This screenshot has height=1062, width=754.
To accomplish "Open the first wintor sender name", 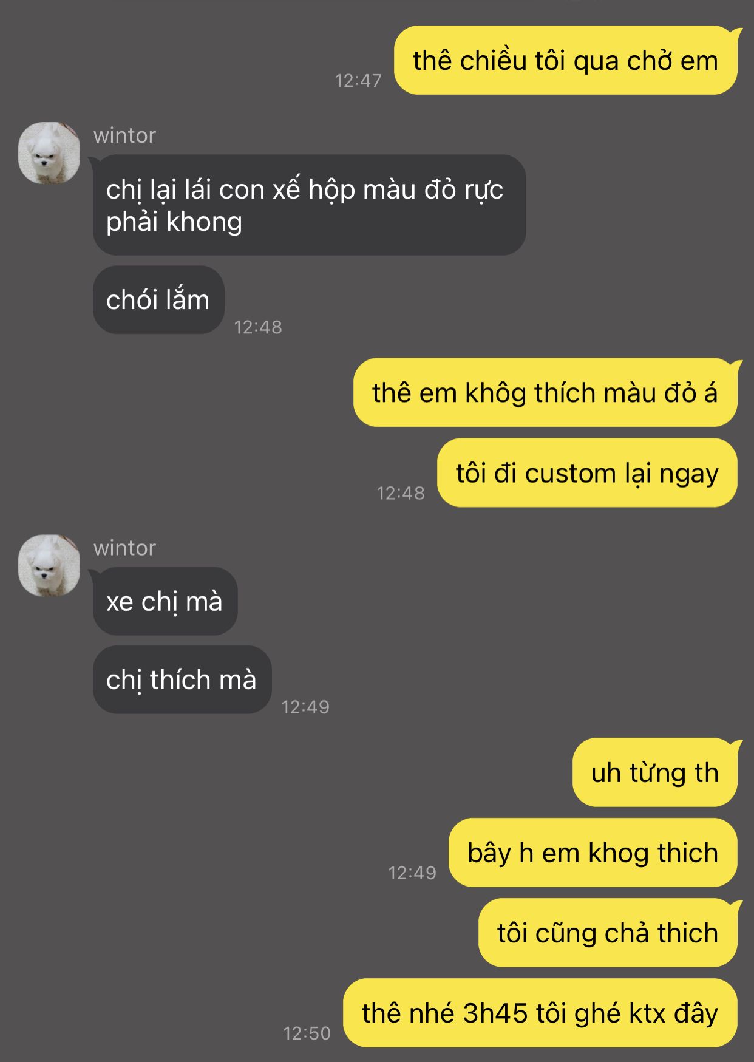I will [x=124, y=135].
